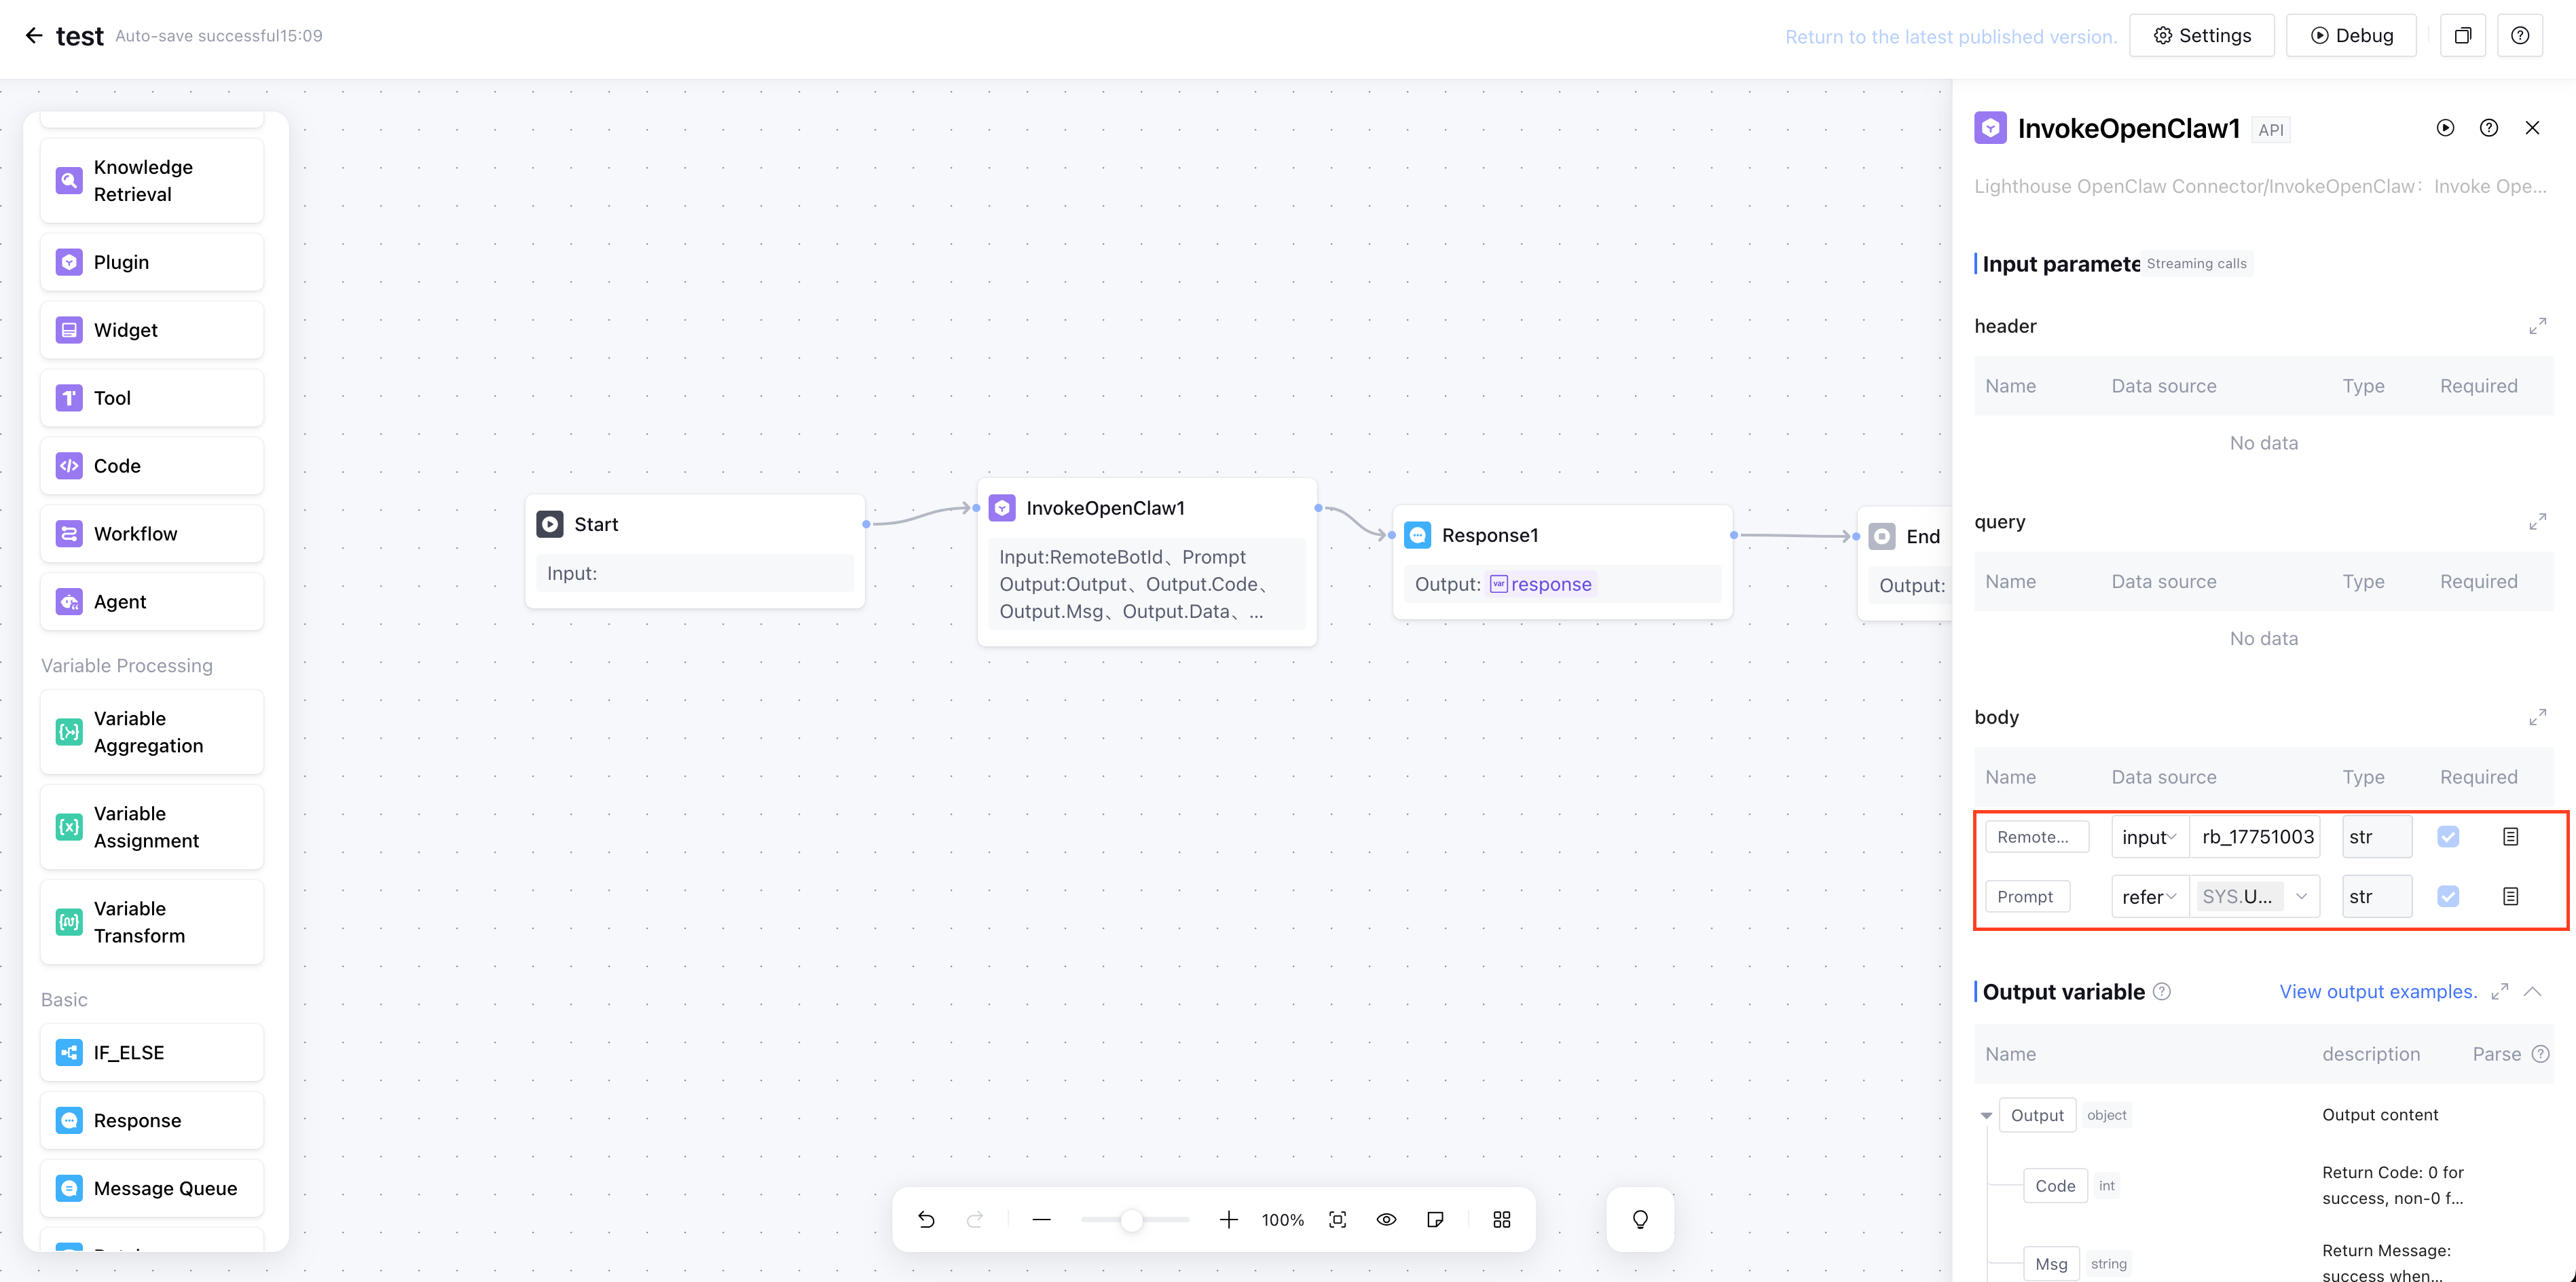The height and width of the screenshot is (1282, 2576).
Task: Toggle the eye preview icon in toolbar
Action: tap(1386, 1219)
